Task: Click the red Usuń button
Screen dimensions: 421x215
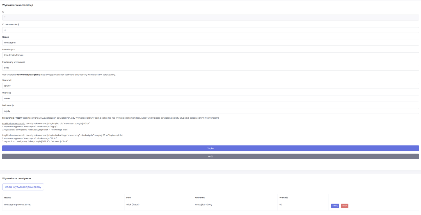Action: [345, 206]
